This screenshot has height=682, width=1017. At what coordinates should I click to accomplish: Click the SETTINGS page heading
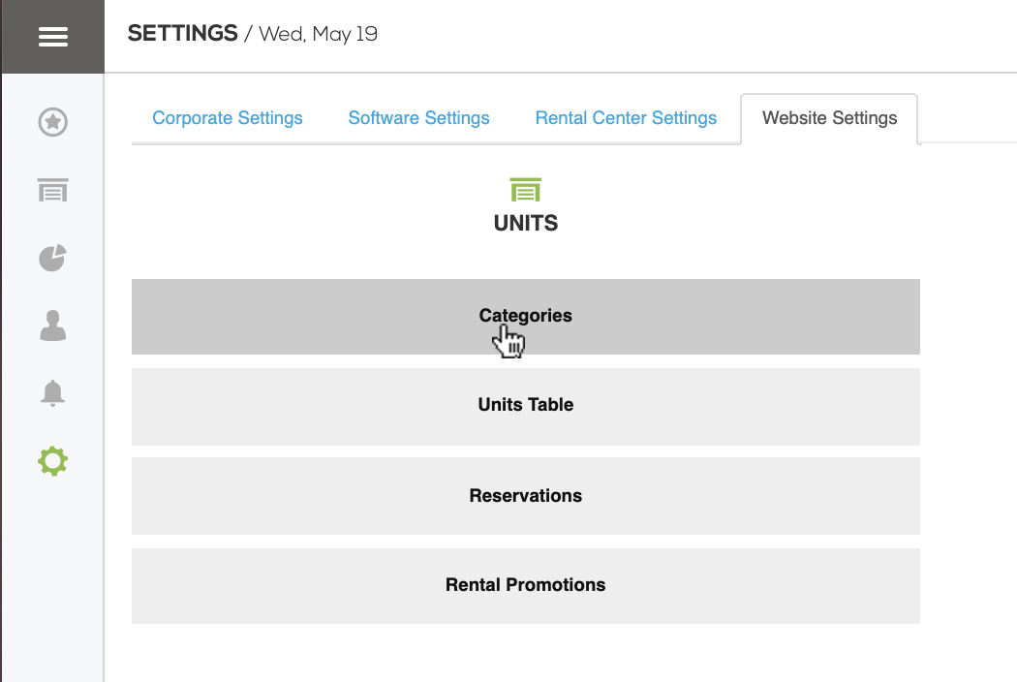click(x=182, y=32)
